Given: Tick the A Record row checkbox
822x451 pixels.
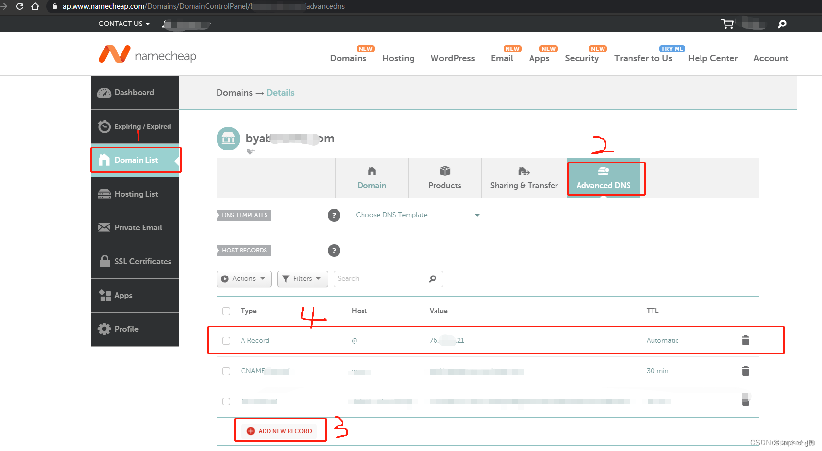Looking at the screenshot, I should point(226,341).
